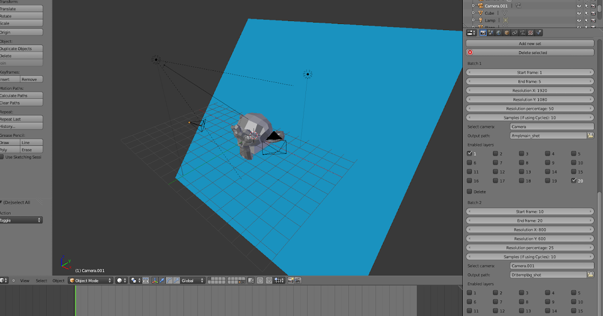Open the Global transform orientation dropdown
The width and height of the screenshot is (603, 316).
point(189,280)
